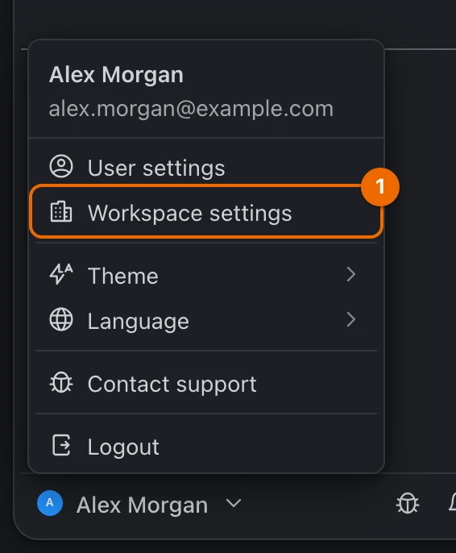The height and width of the screenshot is (553, 456).
Task: Click the Theme row chevron arrow
Action: 350,274
